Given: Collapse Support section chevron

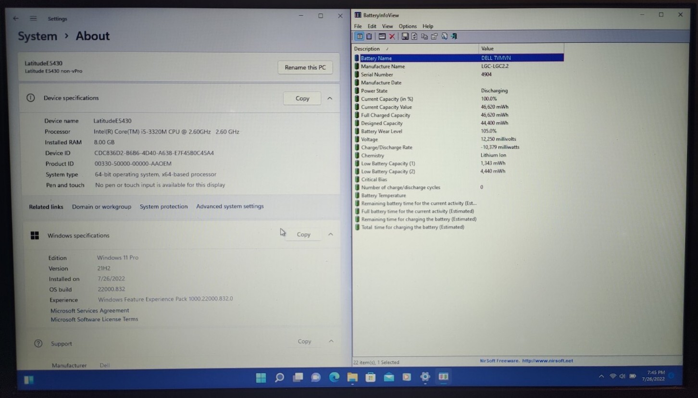Looking at the screenshot, I should 331,341.
